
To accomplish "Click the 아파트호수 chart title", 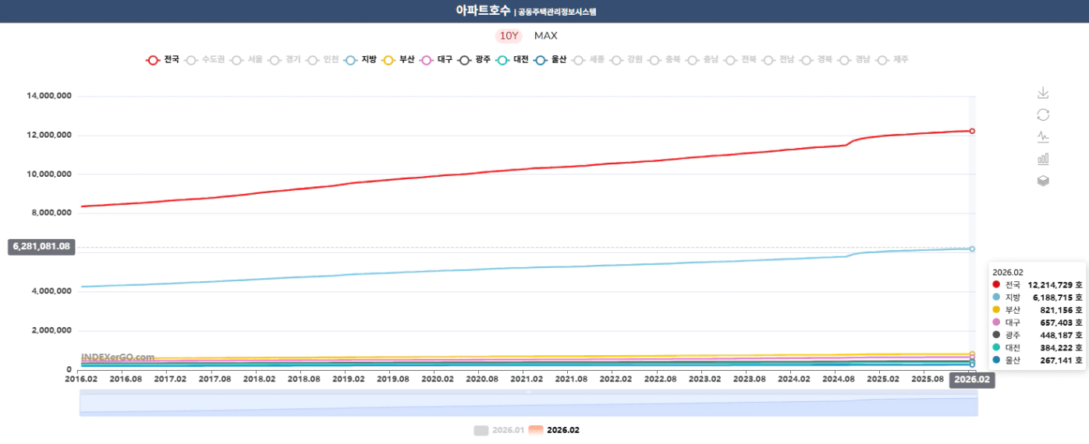I will tap(484, 11).
